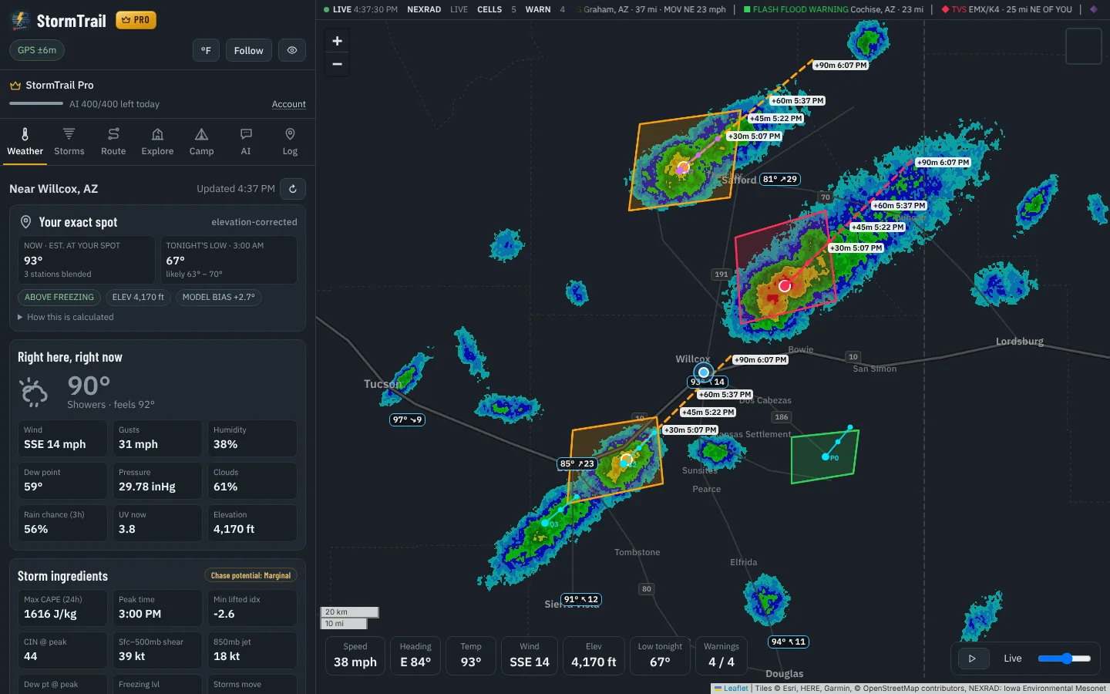The height and width of the screenshot is (694, 1110).
Task: Switch to the AI tab
Action: point(246,142)
